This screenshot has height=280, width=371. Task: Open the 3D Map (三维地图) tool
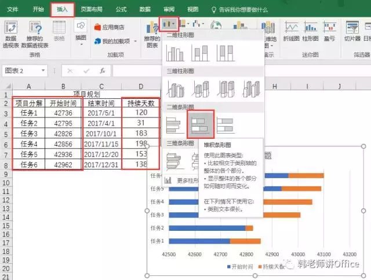pyautogui.click(x=269, y=35)
